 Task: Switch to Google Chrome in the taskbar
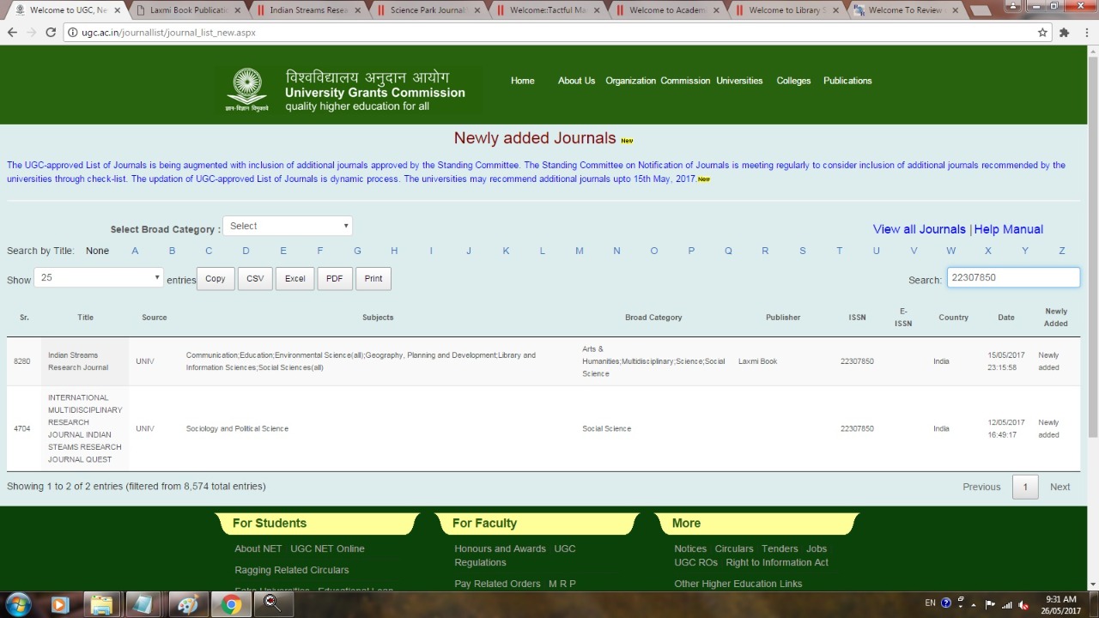pos(230,604)
